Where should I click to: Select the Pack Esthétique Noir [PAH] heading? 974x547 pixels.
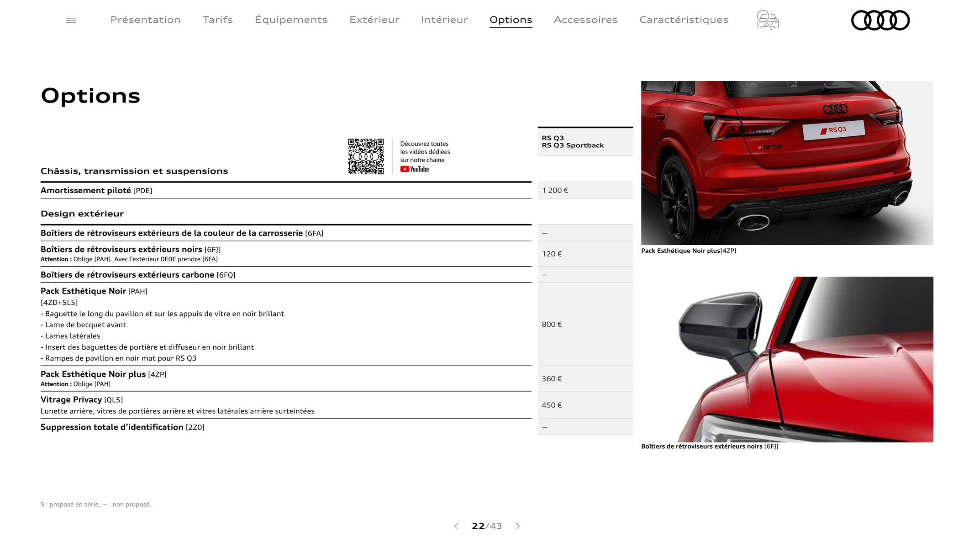[94, 291]
